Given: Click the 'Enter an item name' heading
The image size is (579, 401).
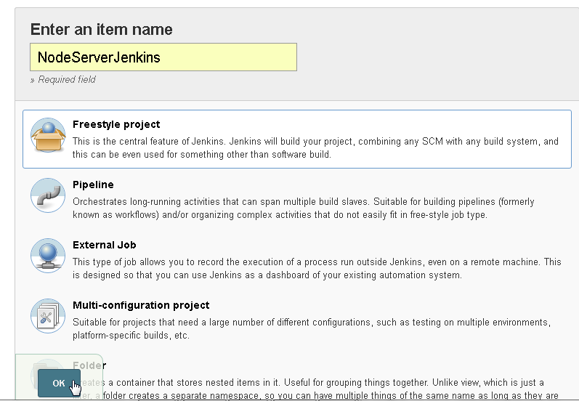Looking at the screenshot, I should 101,29.
